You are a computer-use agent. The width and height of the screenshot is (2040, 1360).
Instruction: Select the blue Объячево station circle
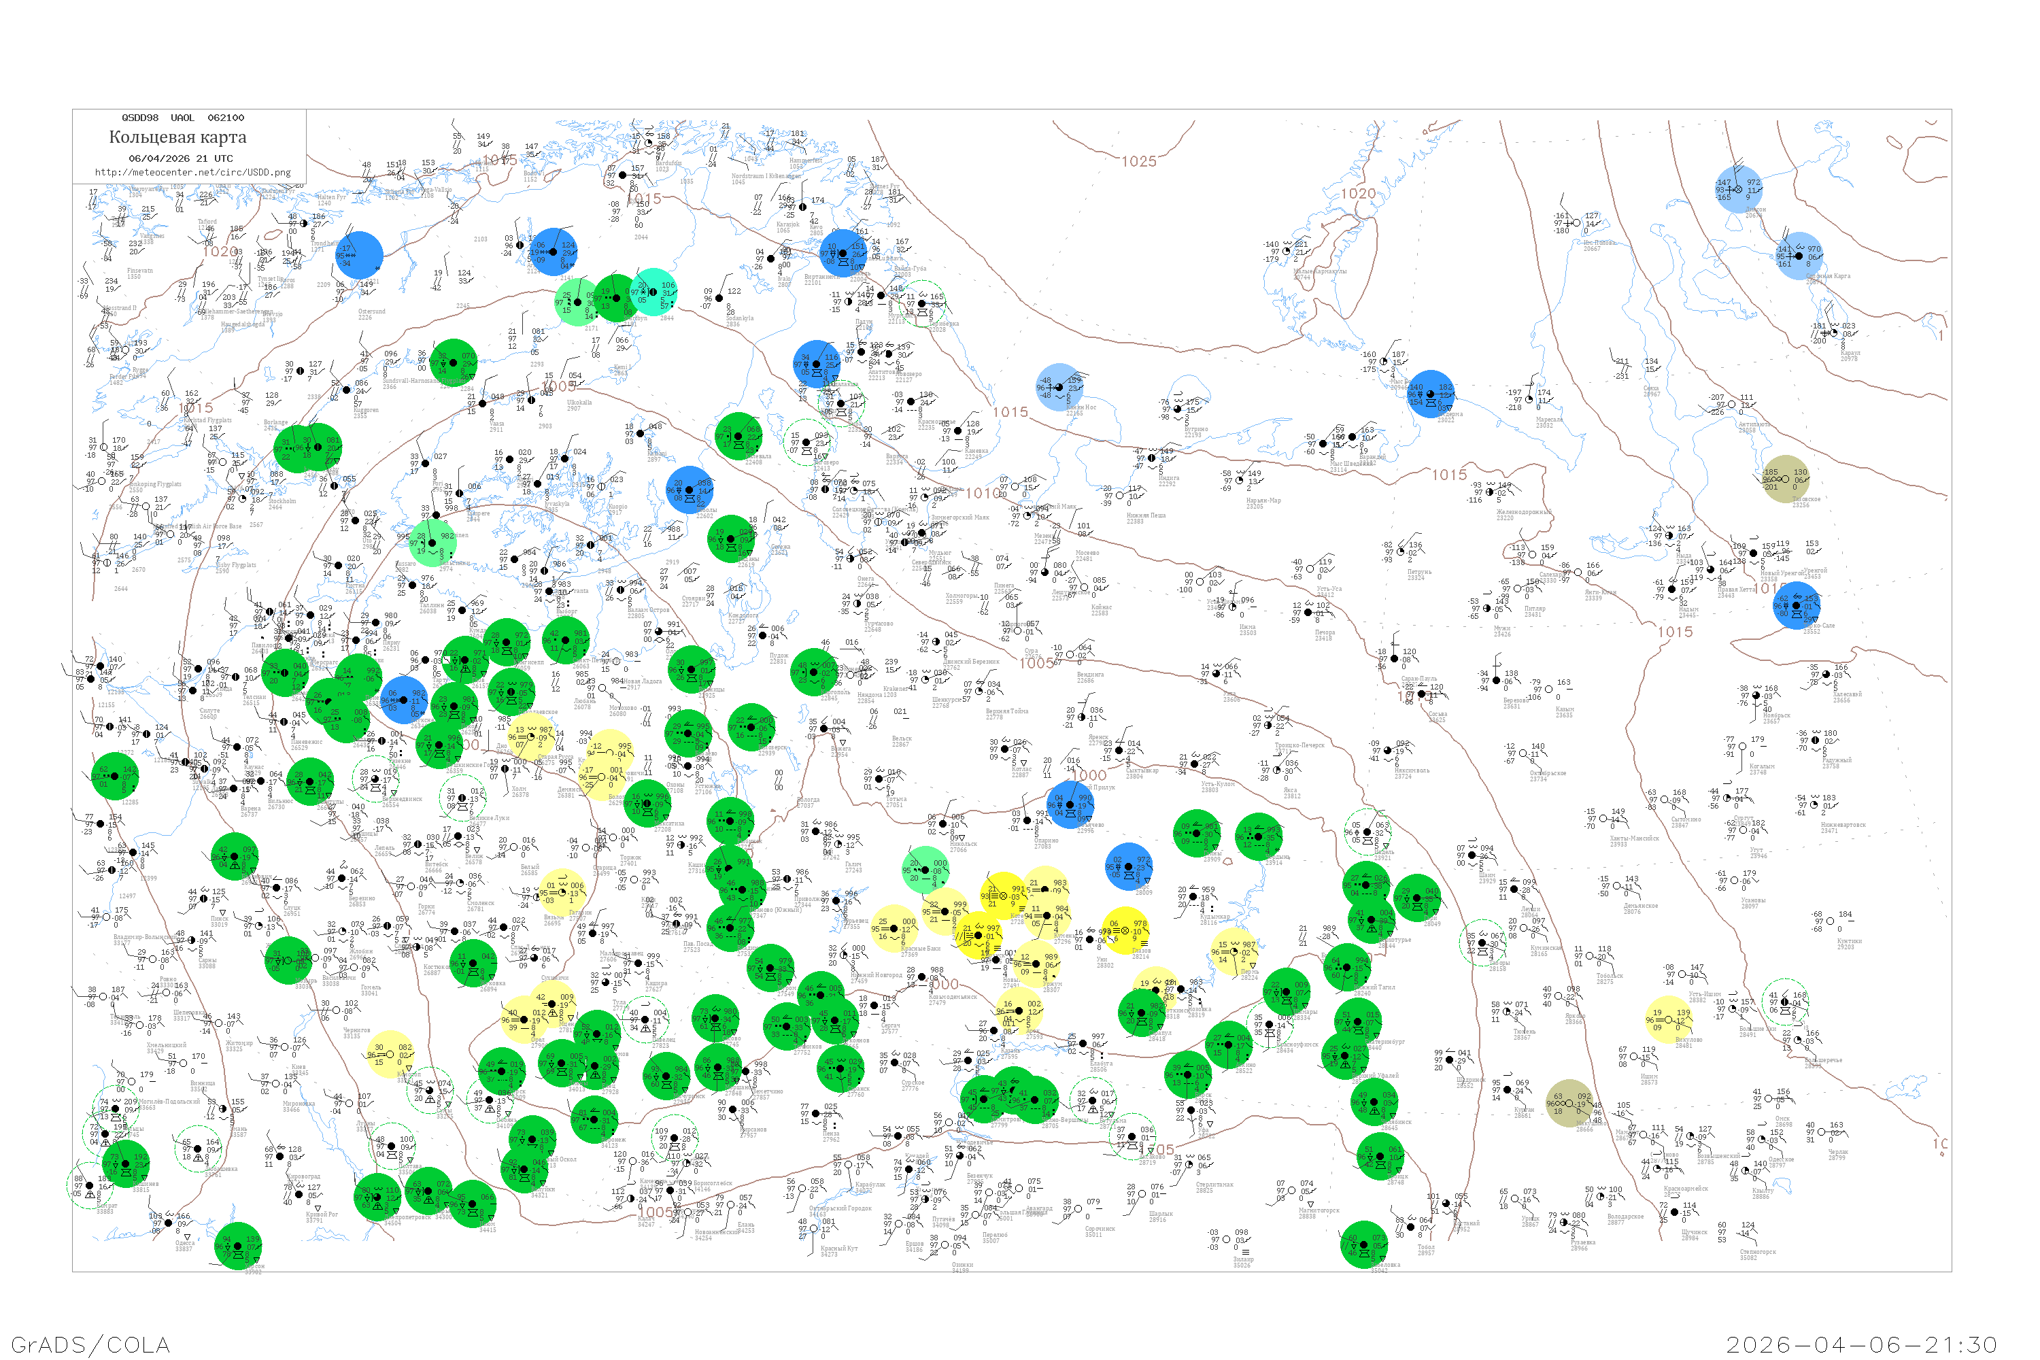click(1070, 804)
